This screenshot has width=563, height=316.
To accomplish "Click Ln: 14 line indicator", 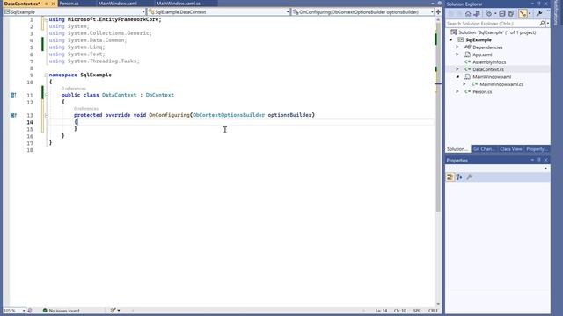I will (x=381, y=311).
